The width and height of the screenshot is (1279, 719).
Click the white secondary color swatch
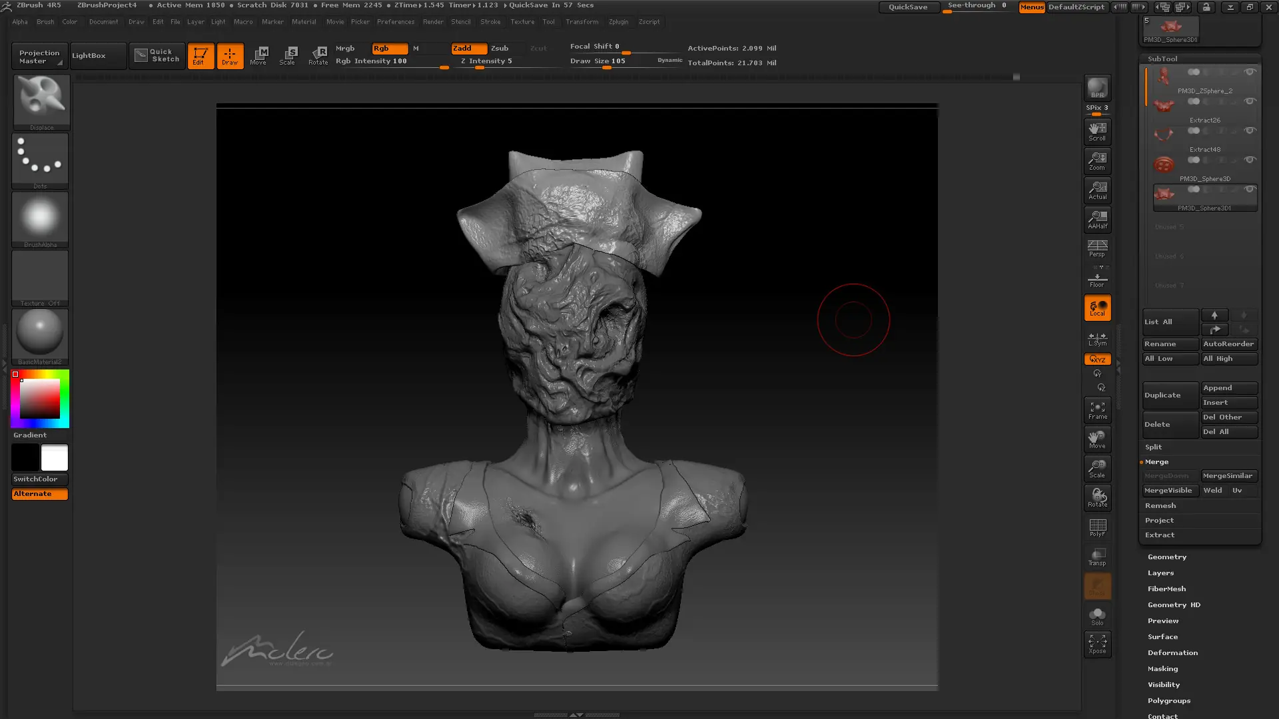click(55, 458)
